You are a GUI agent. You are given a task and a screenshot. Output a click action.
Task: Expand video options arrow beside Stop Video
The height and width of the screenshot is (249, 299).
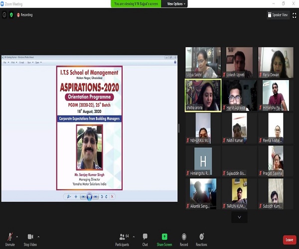[38, 237]
